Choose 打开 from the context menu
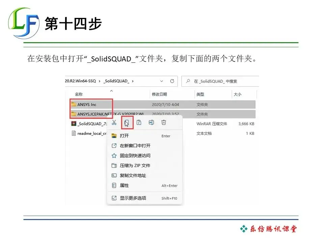 [x=145, y=136]
